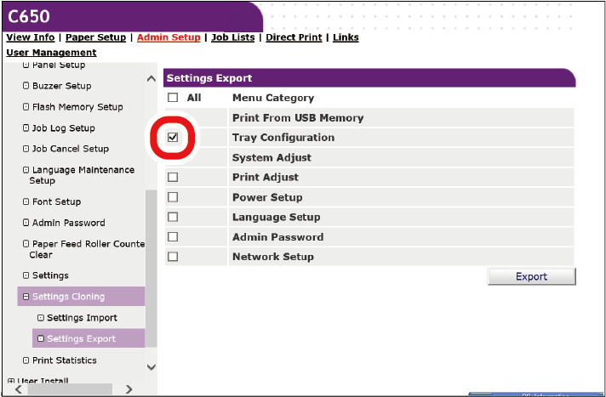
Task: Go to Direct Print page
Action: tap(294, 37)
